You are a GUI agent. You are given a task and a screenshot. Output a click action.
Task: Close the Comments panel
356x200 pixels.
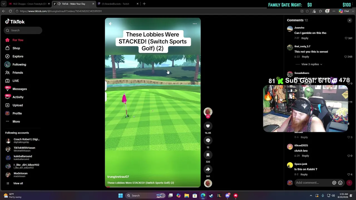350,20
